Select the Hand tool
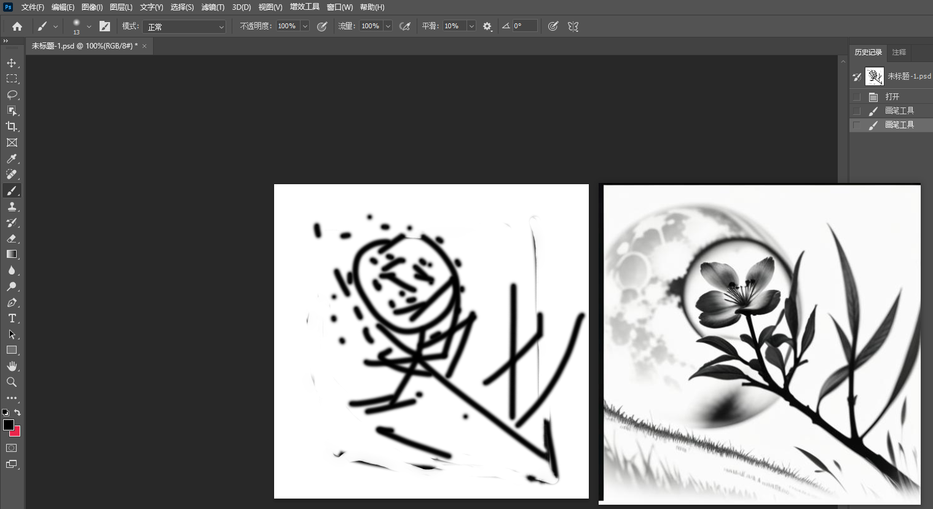This screenshot has width=933, height=509. tap(12, 366)
